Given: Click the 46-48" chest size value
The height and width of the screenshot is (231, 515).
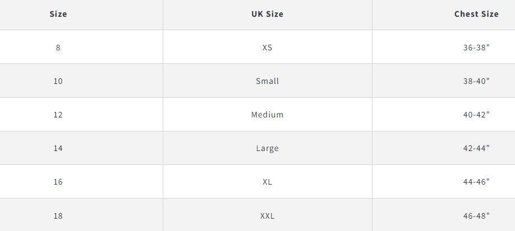Looking at the screenshot, I should click(x=476, y=215).
